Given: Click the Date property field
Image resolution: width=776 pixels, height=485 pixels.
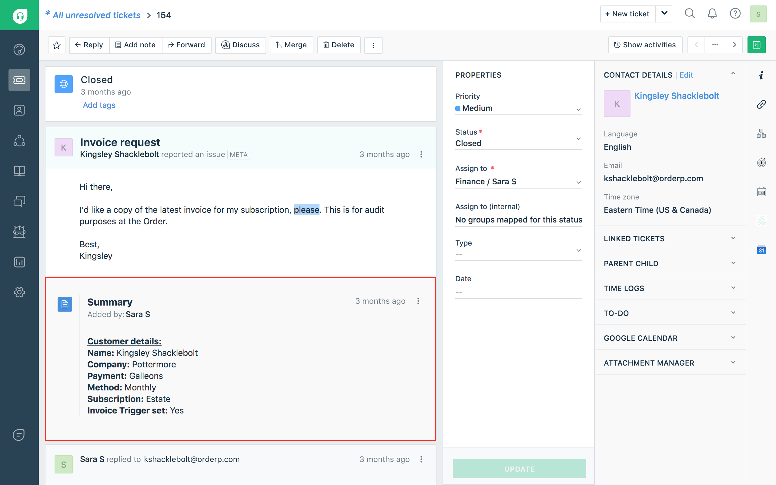Looking at the screenshot, I should (518, 292).
